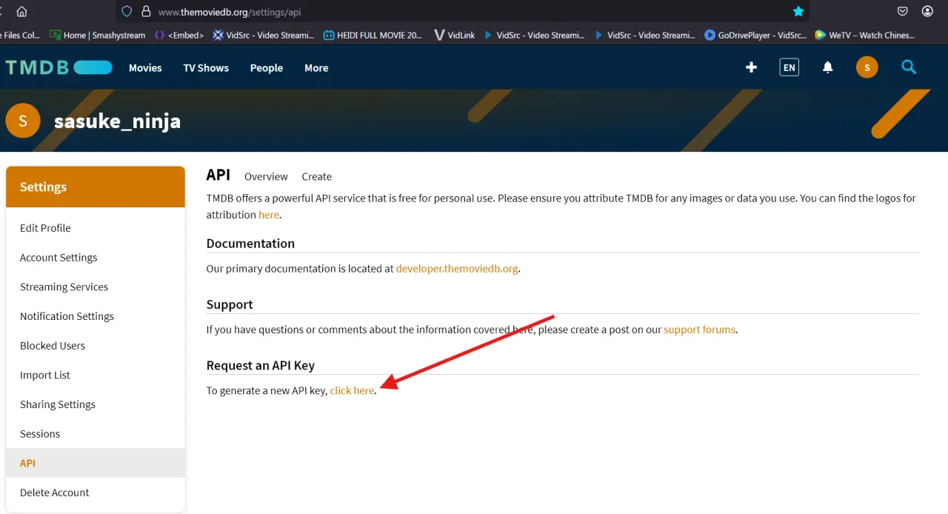
Task: Click the Settings sidebar header
Action: [95, 187]
